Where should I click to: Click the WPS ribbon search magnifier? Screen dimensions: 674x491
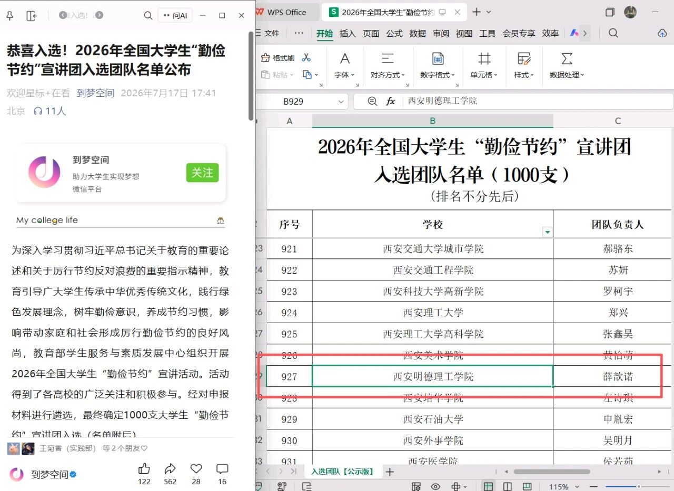(613, 33)
